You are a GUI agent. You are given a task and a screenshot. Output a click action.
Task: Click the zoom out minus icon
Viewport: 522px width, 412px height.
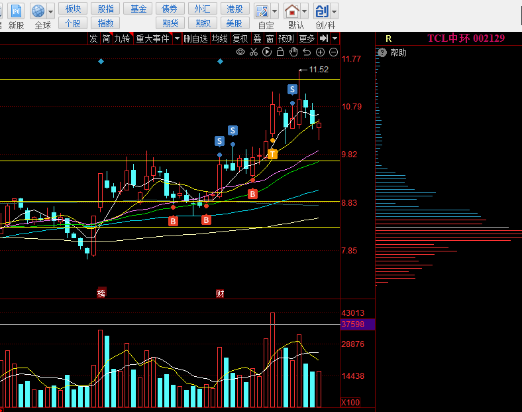pos(334,52)
